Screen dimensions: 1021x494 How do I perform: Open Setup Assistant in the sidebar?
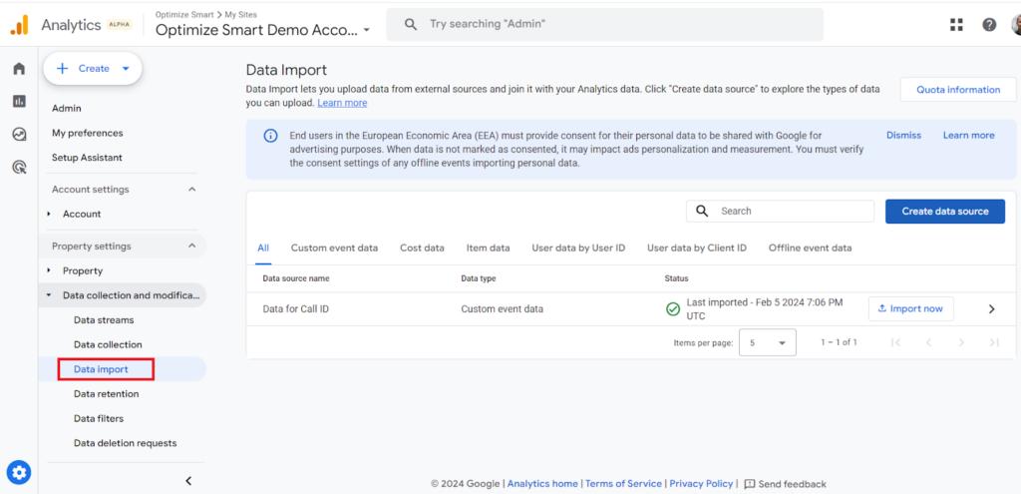coord(88,158)
